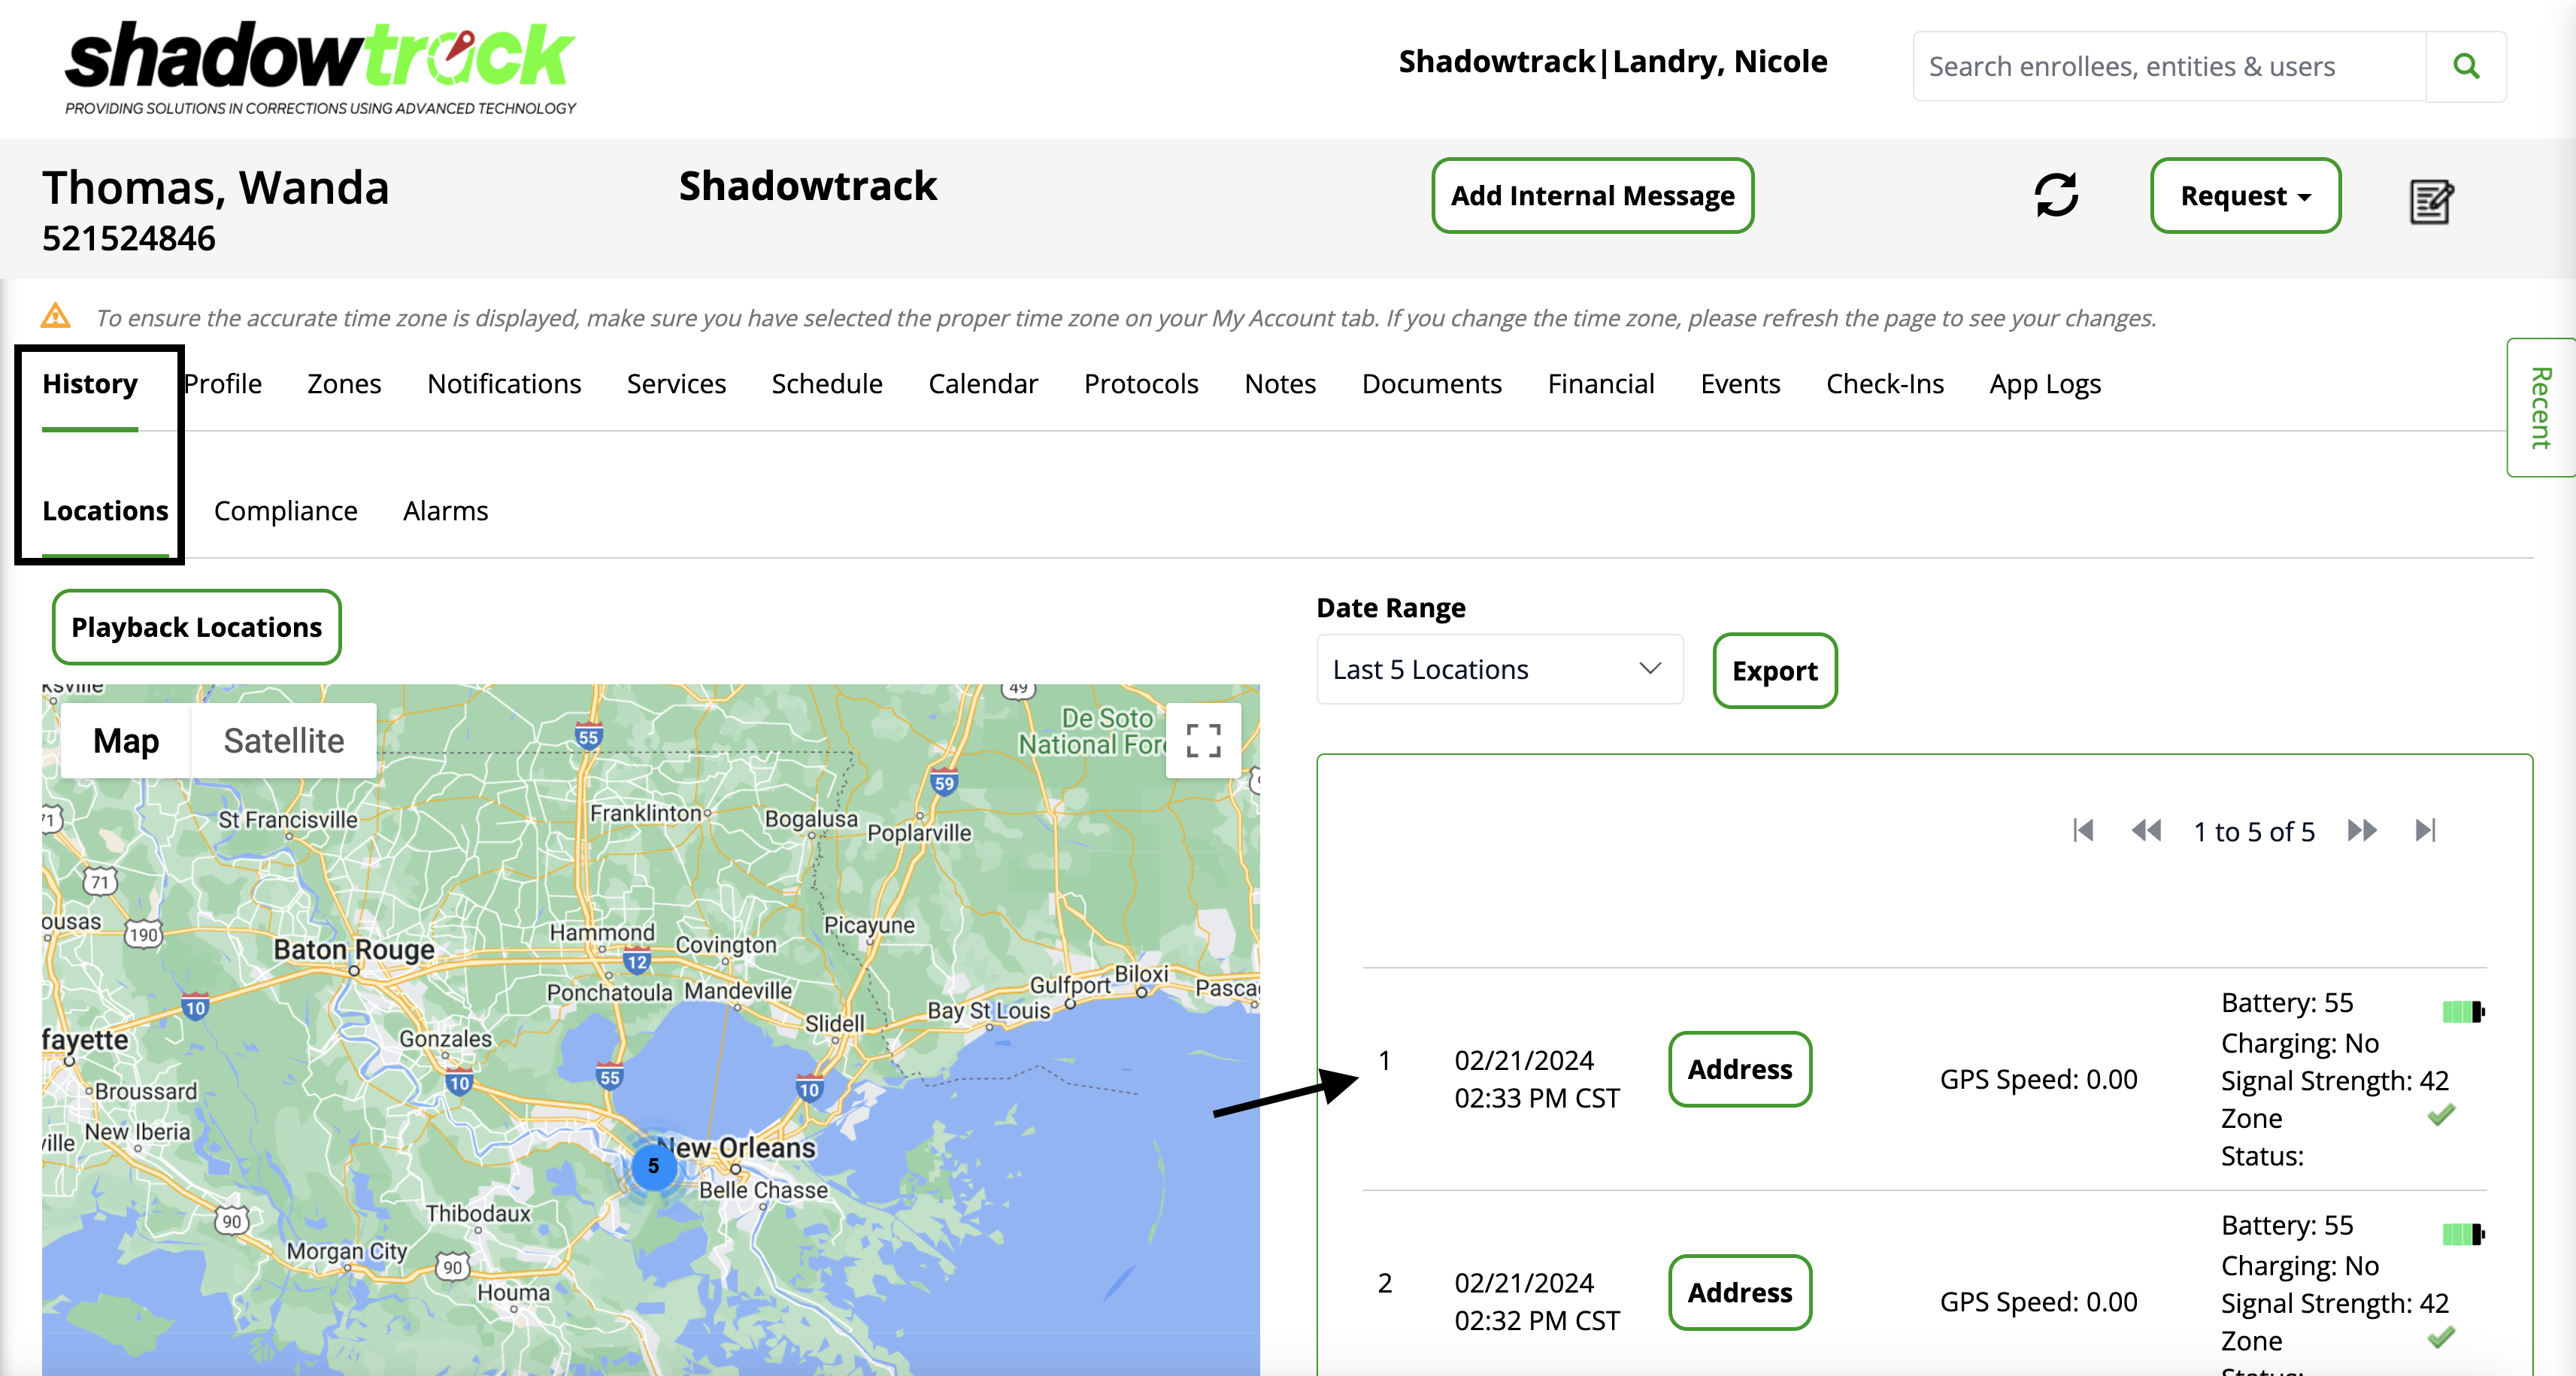Click Address button for location row 1

pos(1739,1069)
